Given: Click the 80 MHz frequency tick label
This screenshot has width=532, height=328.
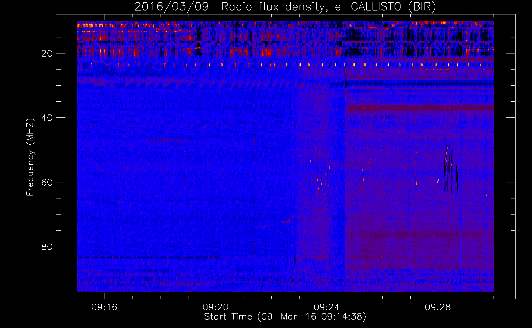Looking at the screenshot, I should click(x=47, y=247).
